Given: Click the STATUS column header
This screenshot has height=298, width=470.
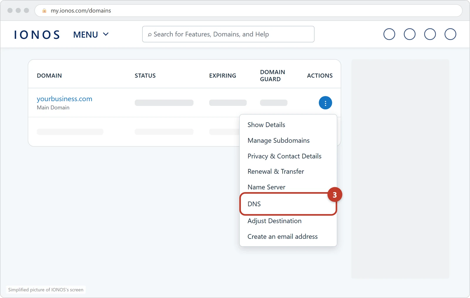Looking at the screenshot, I should (145, 76).
